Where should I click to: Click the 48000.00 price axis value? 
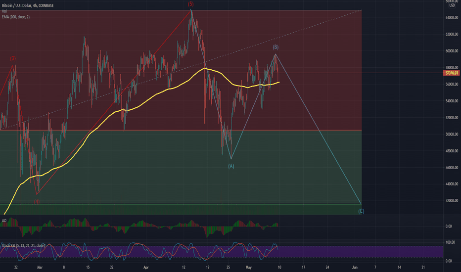[452, 151]
